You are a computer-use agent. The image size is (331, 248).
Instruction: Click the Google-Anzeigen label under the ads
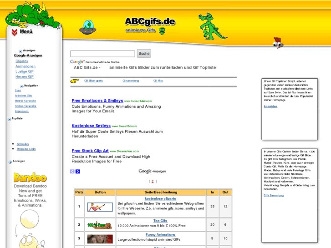152,171
